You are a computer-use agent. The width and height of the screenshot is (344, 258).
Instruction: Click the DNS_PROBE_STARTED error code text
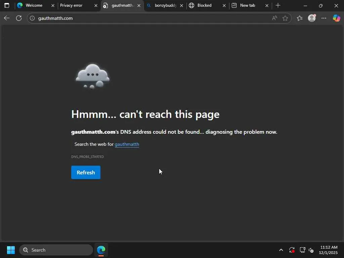88,157
